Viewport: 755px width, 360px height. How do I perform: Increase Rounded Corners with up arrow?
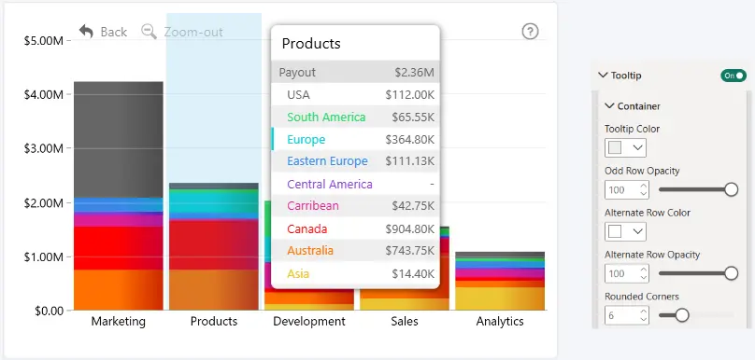pos(643,311)
